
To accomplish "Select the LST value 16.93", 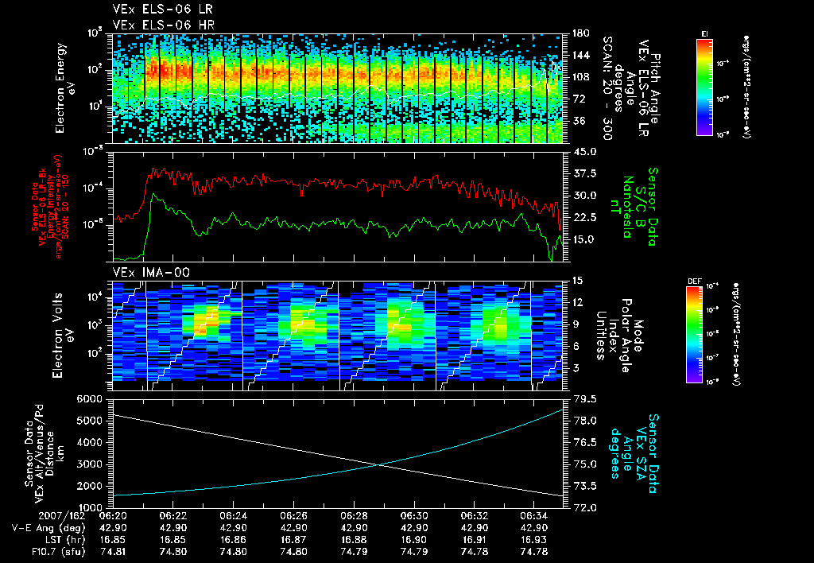I will coord(534,540).
